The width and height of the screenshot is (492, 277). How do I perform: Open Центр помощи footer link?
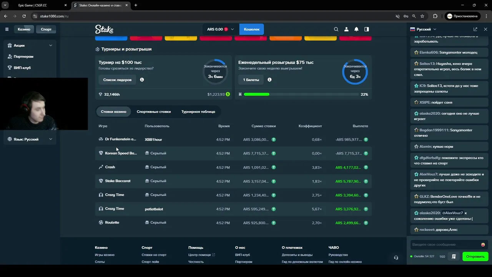pyautogui.click(x=201, y=255)
